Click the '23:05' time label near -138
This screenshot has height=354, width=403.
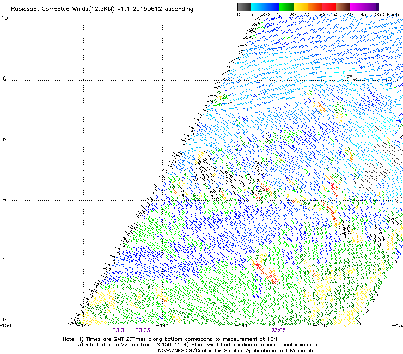[278, 331]
